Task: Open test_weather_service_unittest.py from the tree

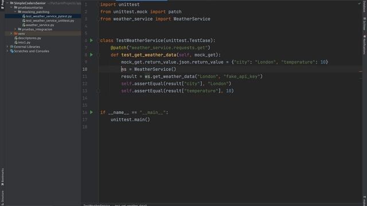Action: coord(50,21)
